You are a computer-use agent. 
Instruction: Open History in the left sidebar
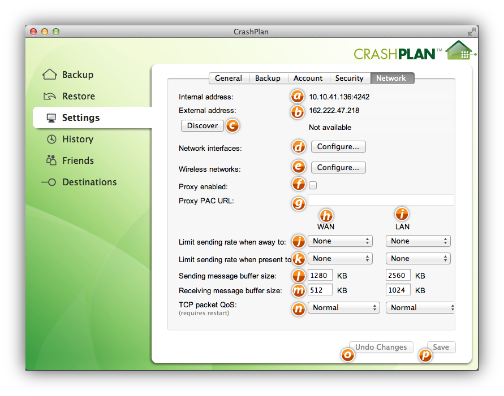coord(78,139)
